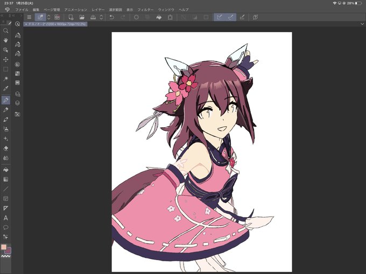This screenshot has height=274, width=366.
Task: Select the Hand move tool
Action: point(6,40)
